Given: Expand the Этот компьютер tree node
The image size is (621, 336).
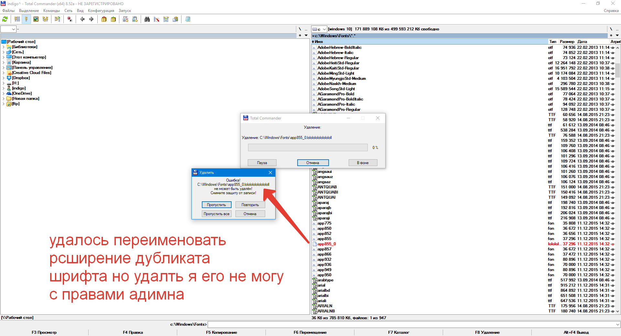Looking at the screenshot, I should click(x=4, y=57).
